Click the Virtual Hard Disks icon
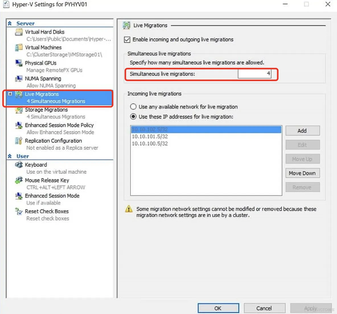 (x=19, y=32)
